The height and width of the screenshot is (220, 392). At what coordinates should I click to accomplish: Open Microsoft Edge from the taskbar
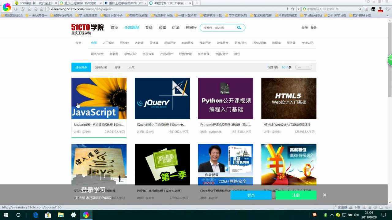(x=36, y=215)
